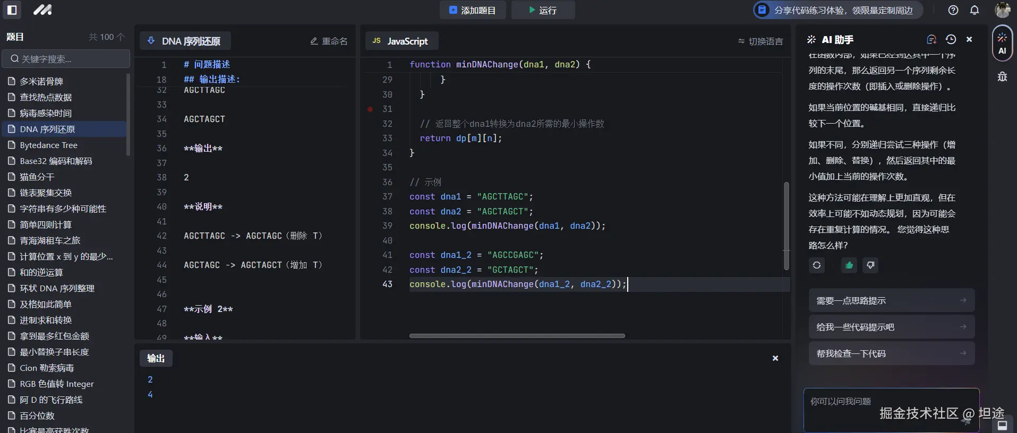Open the 切换语言 language switcher
This screenshot has width=1017, height=433.
point(760,41)
